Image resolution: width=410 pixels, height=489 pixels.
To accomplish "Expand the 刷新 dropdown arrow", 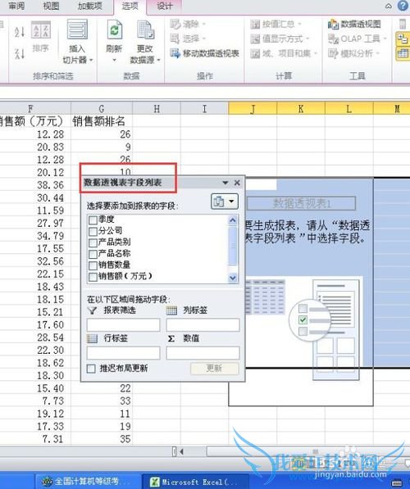I will [x=114, y=60].
